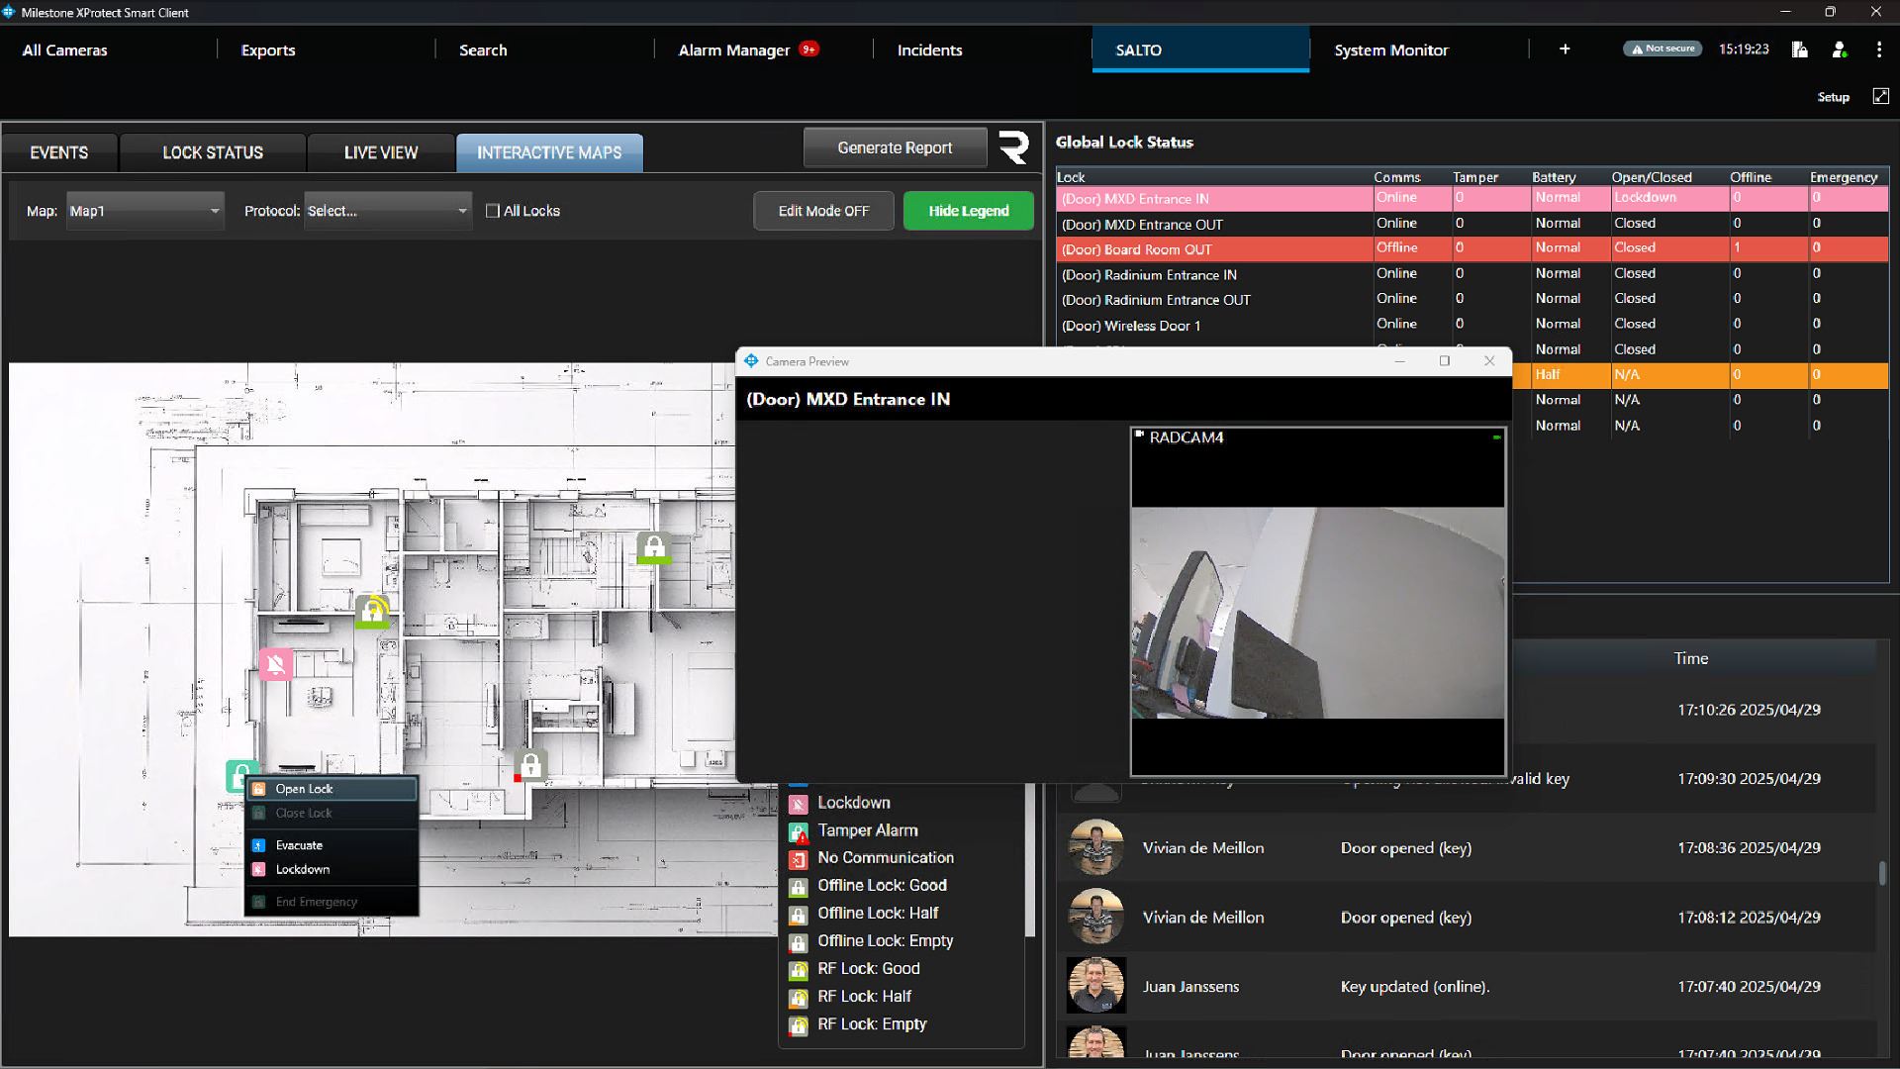
Task: Close the Camera Preview window
Action: (1489, 361)
